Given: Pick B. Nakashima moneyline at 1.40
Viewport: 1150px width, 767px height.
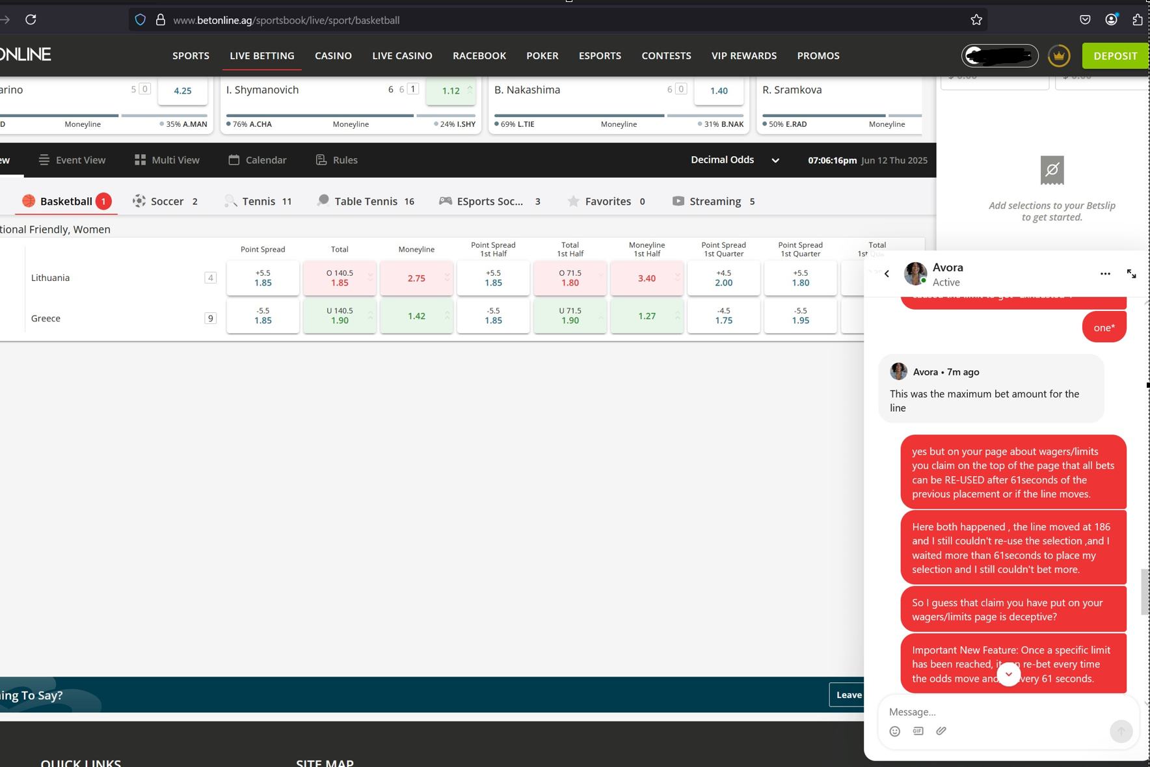Looking at the screenshot, I should (719, 91).
